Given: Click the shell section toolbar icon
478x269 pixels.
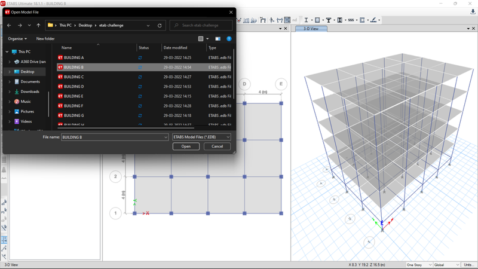Looking at the screenshot, I should point(317,20).
